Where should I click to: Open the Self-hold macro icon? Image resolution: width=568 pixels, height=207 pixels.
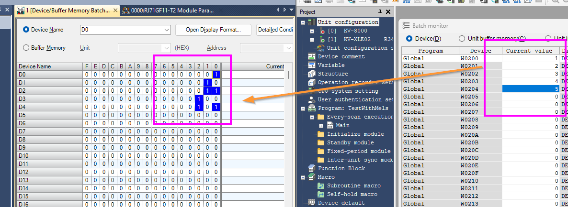(x=321, y=195)
